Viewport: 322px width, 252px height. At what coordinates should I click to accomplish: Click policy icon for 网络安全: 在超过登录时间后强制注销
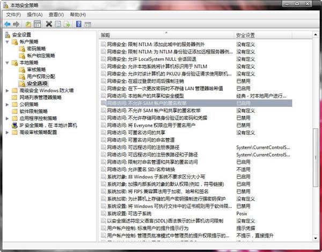[104, 81]
